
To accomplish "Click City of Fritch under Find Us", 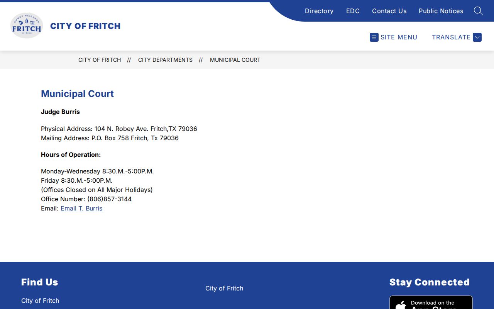I will [40, 301].
